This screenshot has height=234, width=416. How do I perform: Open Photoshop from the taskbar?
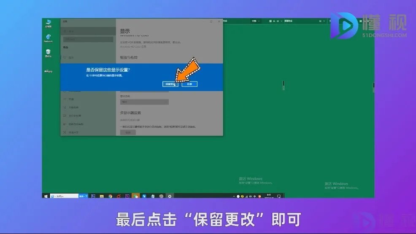(93, 196)
